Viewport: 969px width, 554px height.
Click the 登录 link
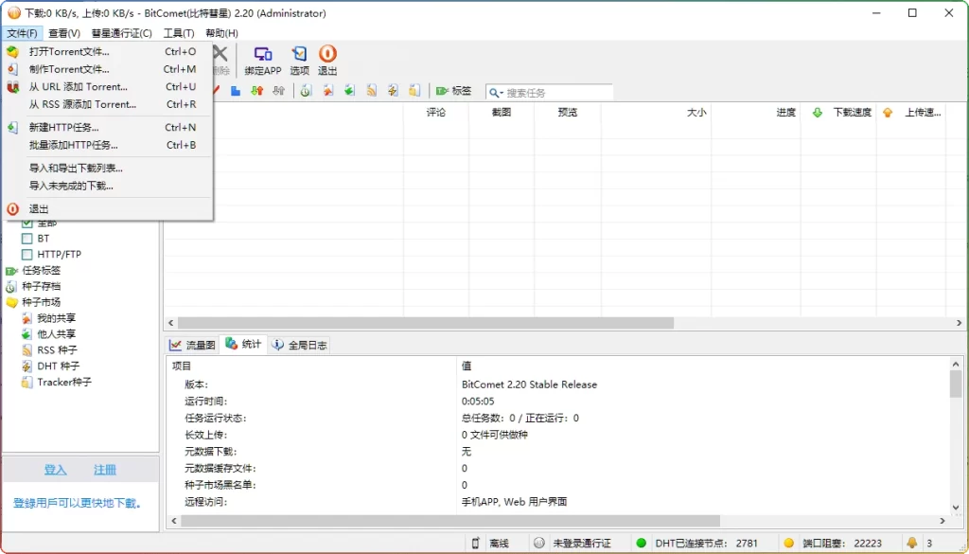coord(54,469)
